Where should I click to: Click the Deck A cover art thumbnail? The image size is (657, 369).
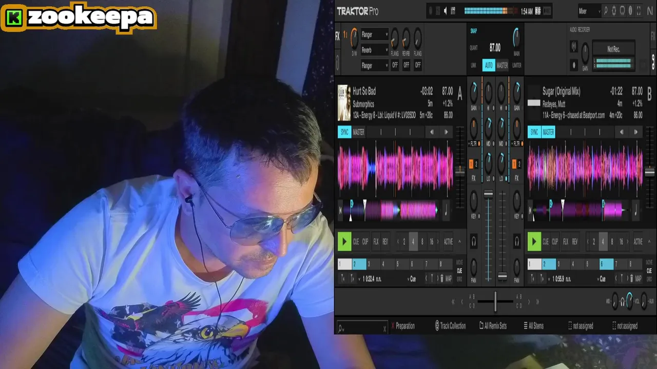pos(344,102)
